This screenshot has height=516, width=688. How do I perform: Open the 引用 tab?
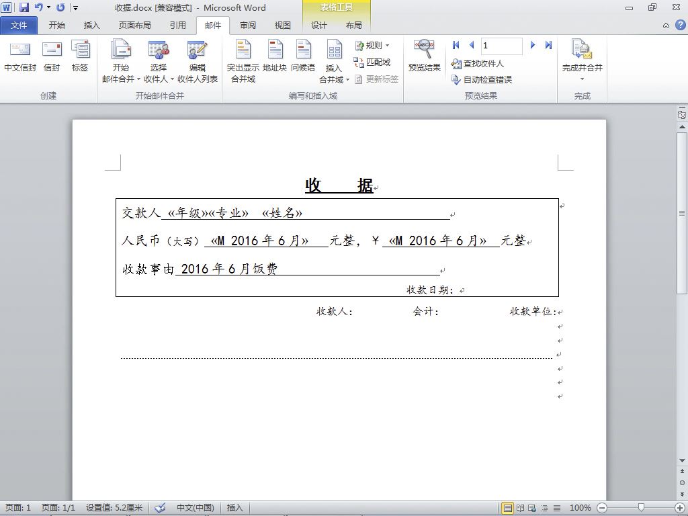click(177, 26)
